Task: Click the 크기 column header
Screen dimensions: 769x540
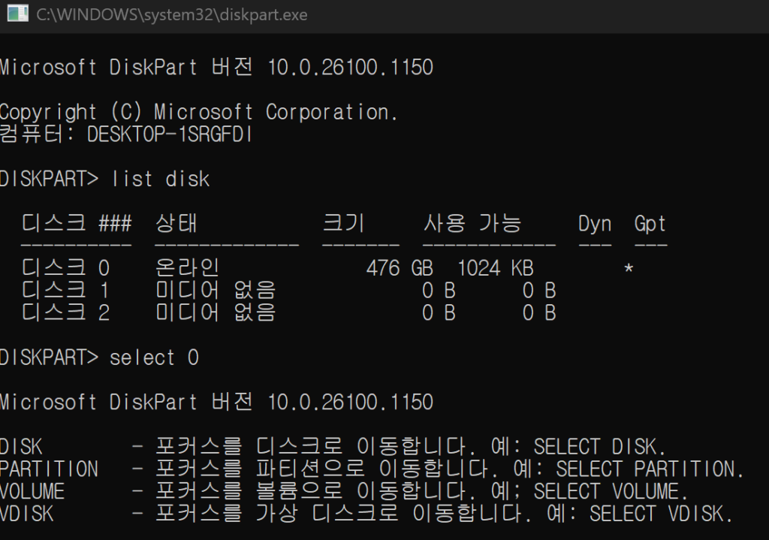Action: [344, 223]
